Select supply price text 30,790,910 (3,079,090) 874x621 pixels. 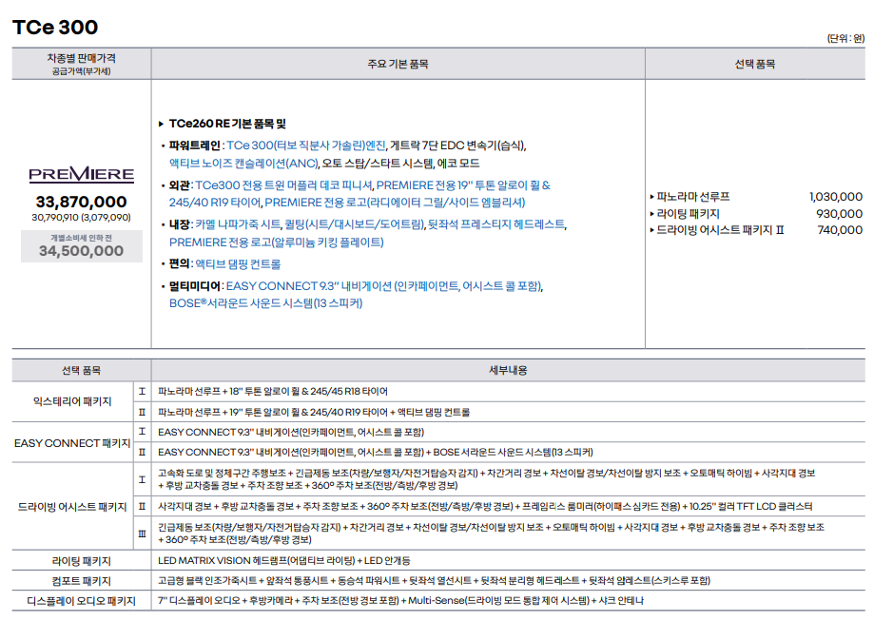(x=82, y=218)
